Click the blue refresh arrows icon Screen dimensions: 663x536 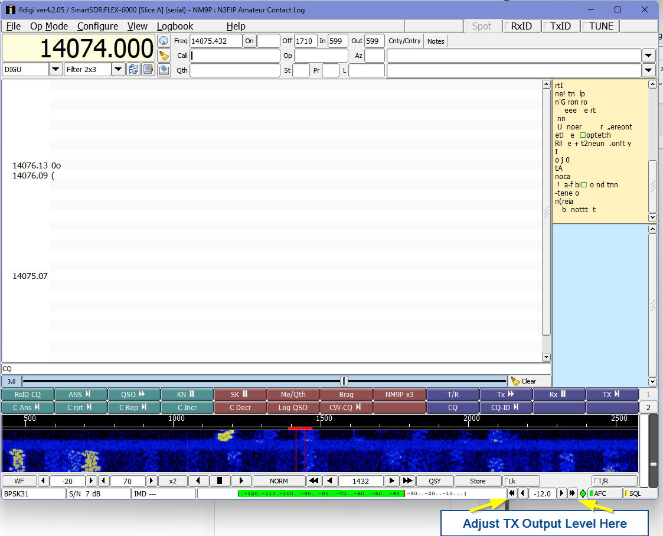(x=133, y=70)
